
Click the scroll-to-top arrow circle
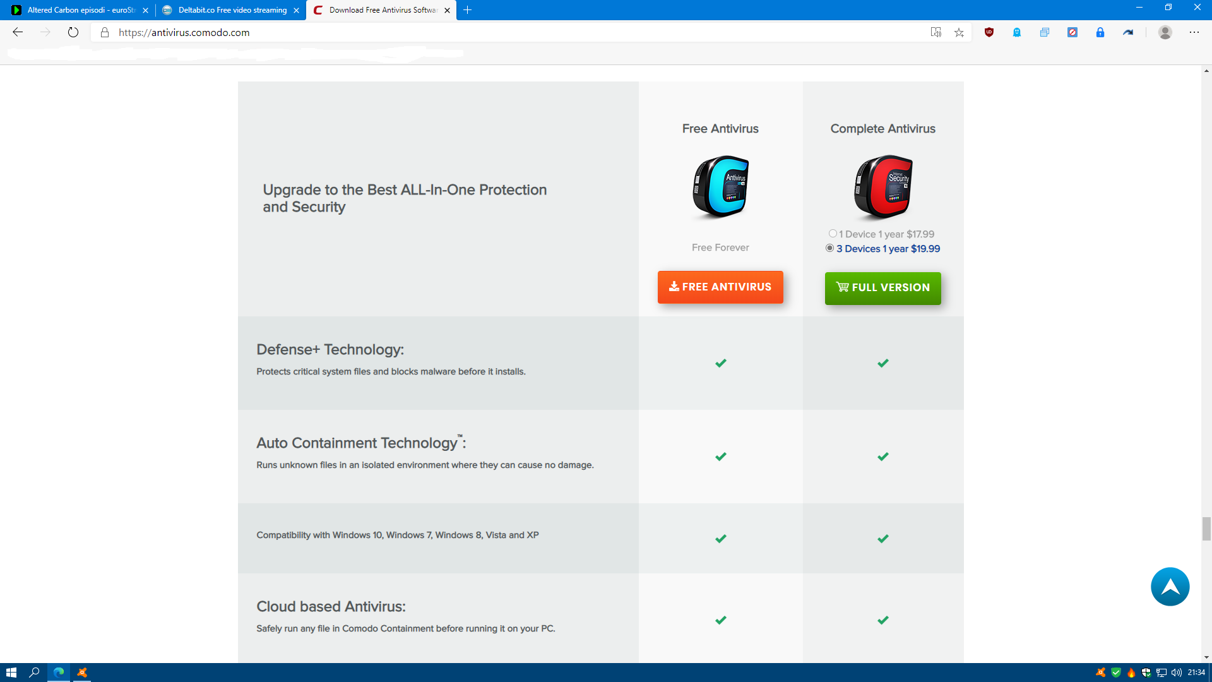pyautogui.click(x=1170, y=586)
